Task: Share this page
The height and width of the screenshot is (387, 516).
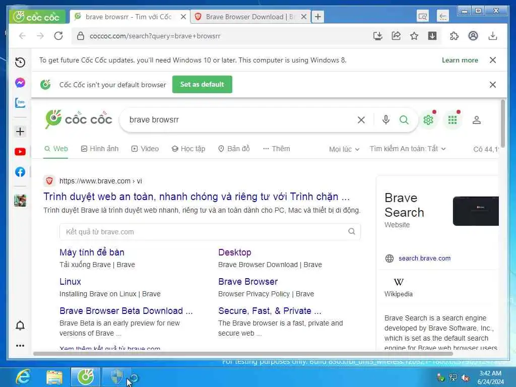Action: 396,36
